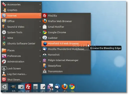This screenshot has height=95, width=129.
Task: Open Mozilla Thunderbird Mail/News entry
Action: pyautogui.click(x=66, y=49)
